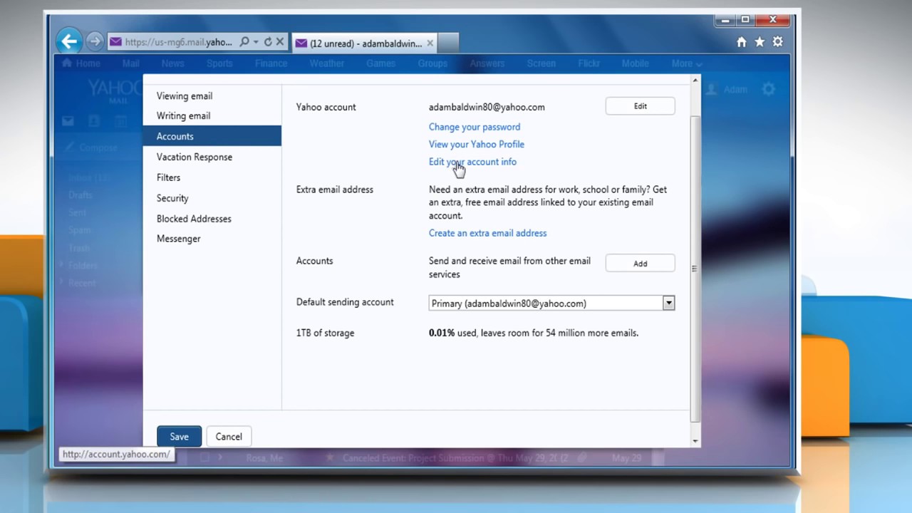The height and width of the screenshot is (513, 912).
Task: Open the address bar dropdown arrow
Action: click(x=256, y=43)
